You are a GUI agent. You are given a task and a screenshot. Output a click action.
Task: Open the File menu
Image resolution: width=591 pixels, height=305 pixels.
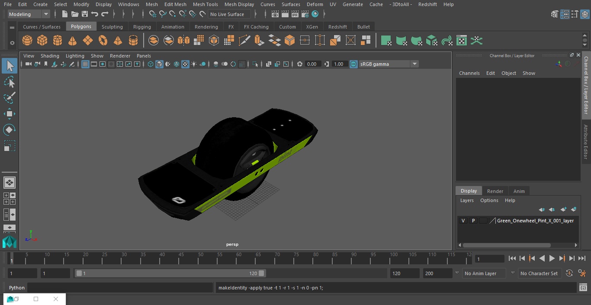(x=8, y=4)
